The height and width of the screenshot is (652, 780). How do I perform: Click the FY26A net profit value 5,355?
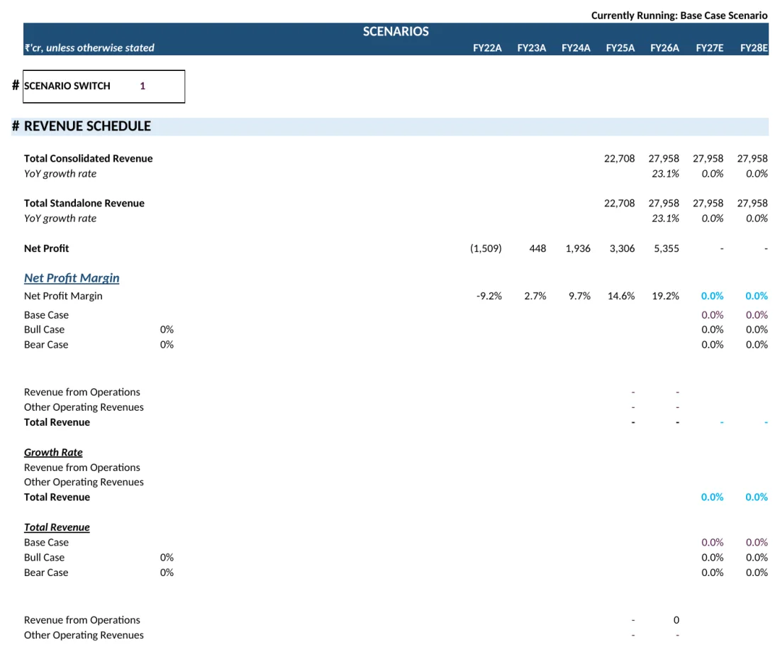(x=666, y=248)
